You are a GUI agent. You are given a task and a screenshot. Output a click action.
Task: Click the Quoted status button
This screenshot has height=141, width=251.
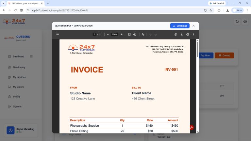(224, 55)
